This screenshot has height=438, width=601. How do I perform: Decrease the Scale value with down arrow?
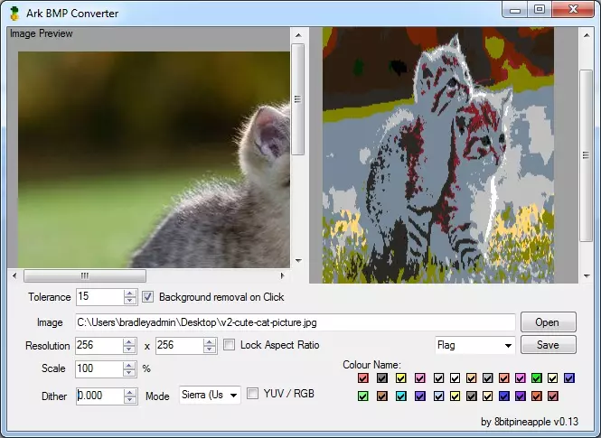[x=130, y=373]
